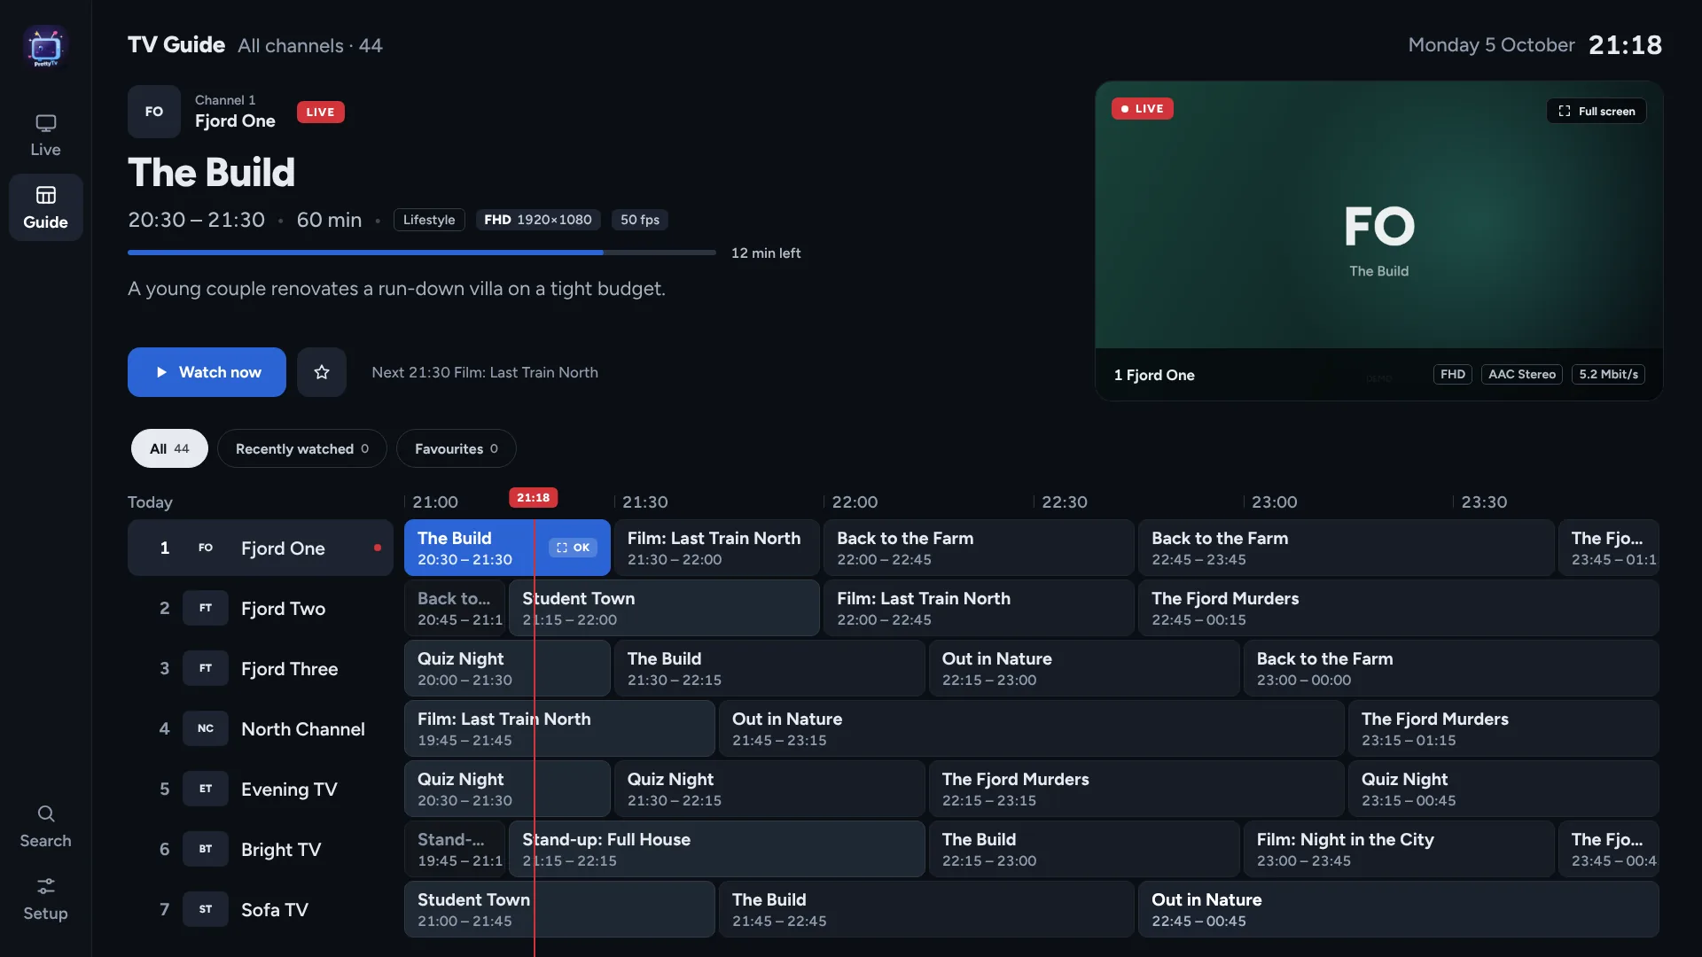Click the FT logo for Fjord Two
The height and width of the screenshot is (957, 1702).
click(206, 608)
